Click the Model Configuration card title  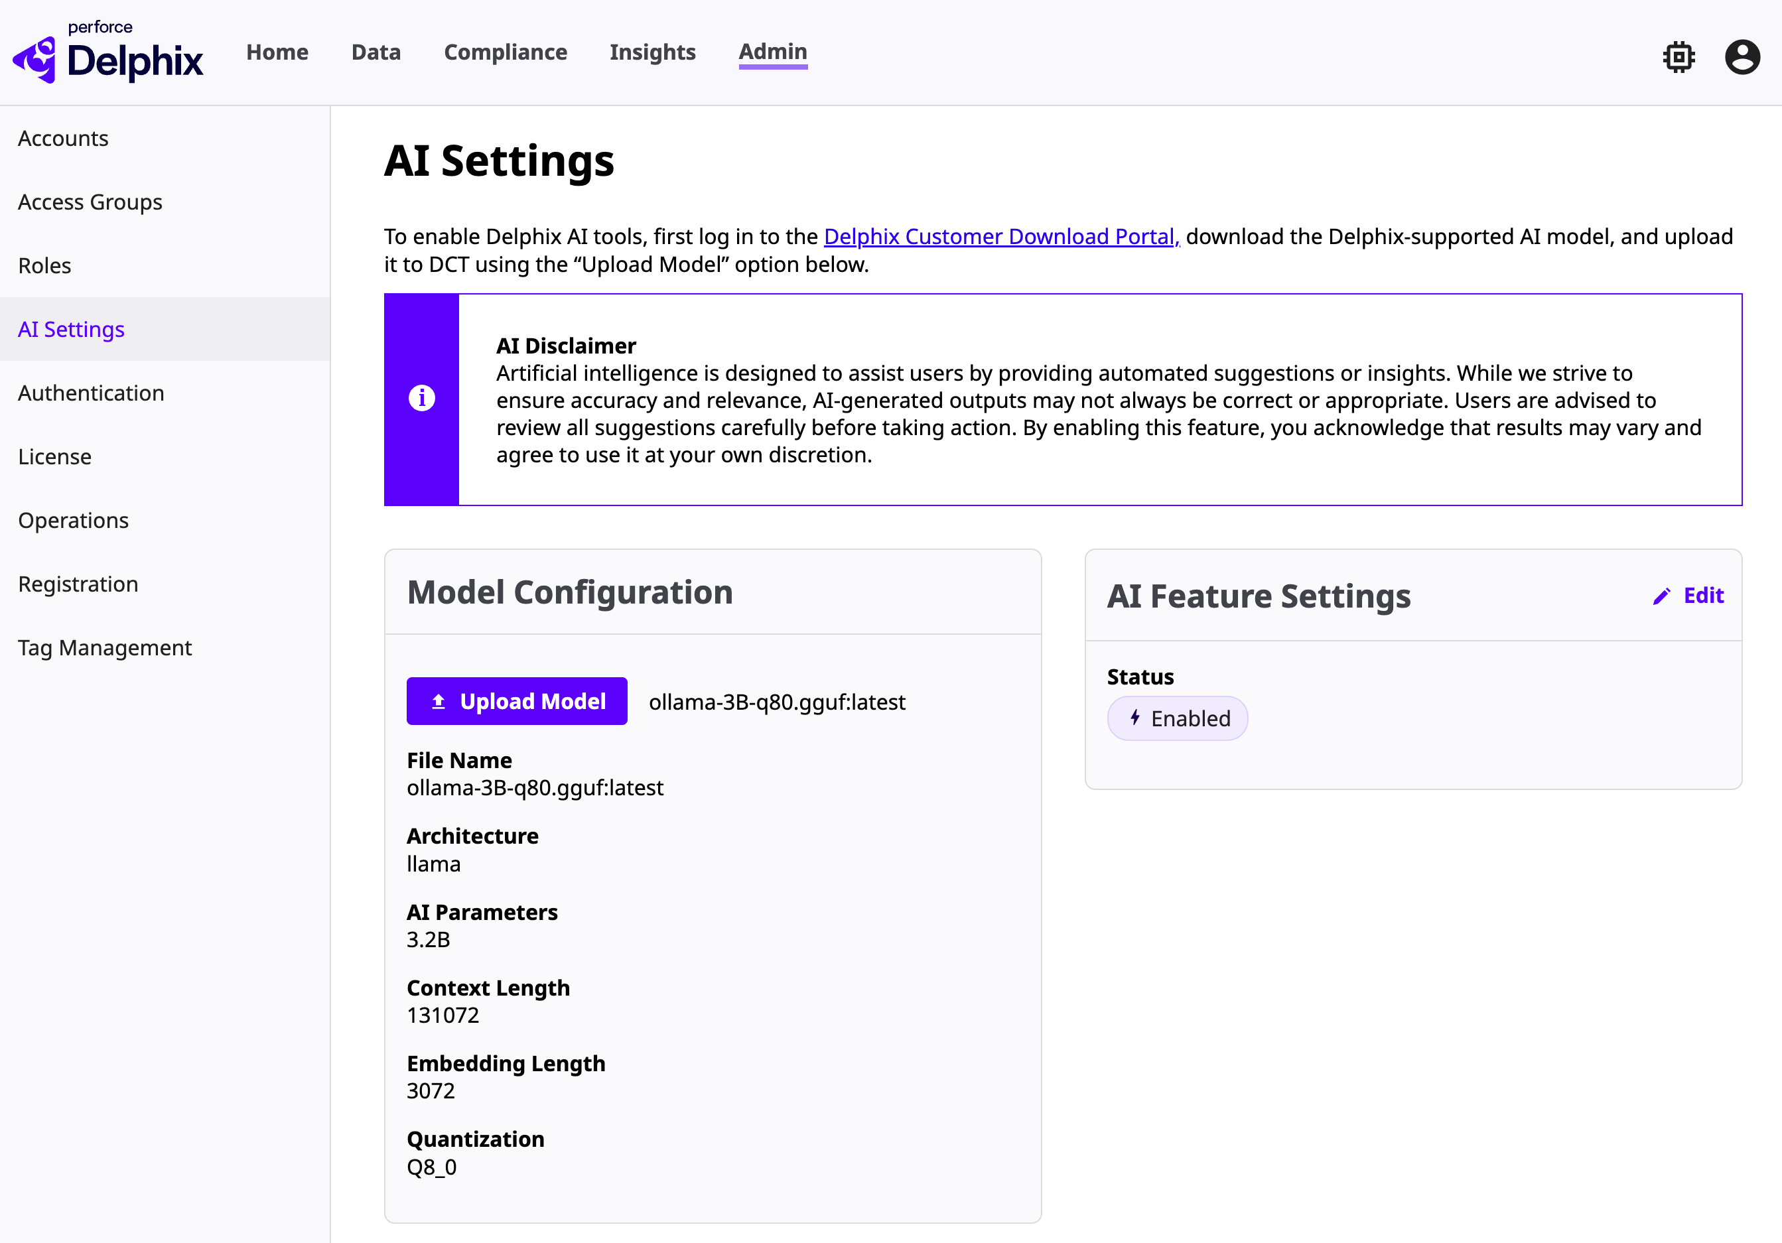click(x=570, y=592)
